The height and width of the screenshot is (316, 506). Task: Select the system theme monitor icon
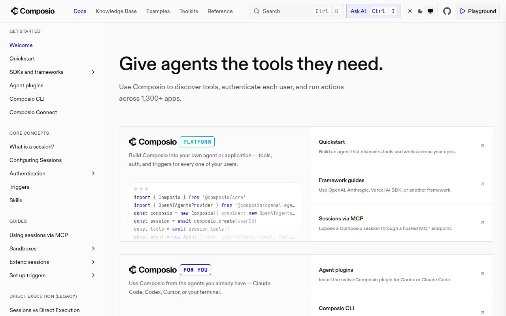[430, 11]
